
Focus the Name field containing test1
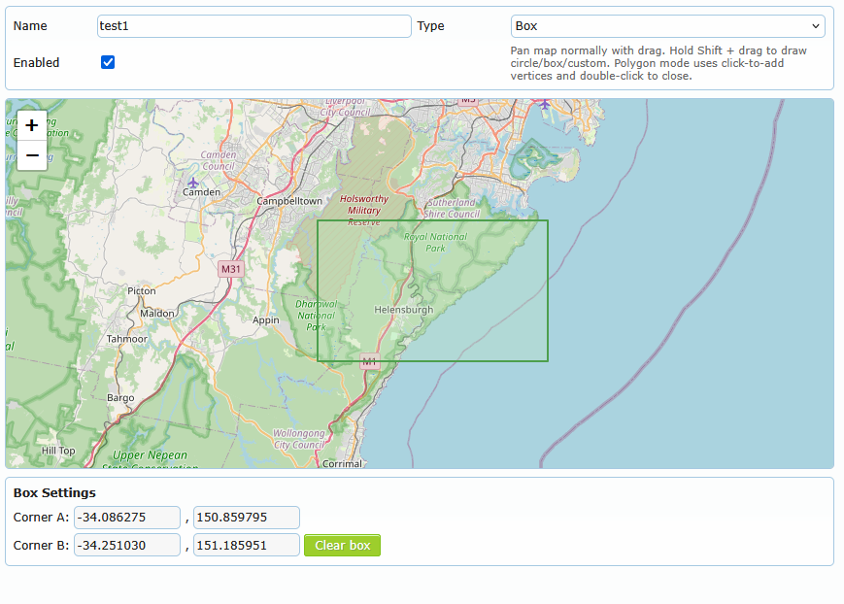tap(254, 26)
